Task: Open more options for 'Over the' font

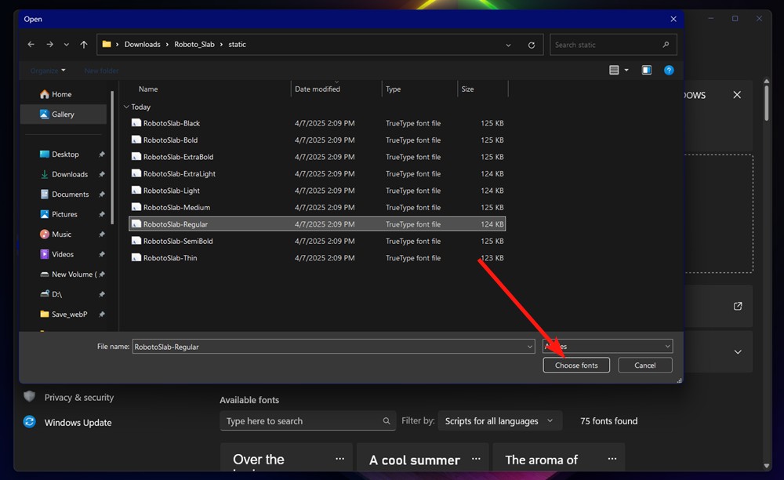Action: point(340,459)
